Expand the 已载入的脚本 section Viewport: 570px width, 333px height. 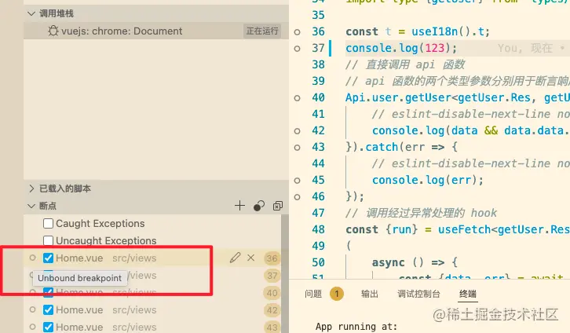click(31, 188)
